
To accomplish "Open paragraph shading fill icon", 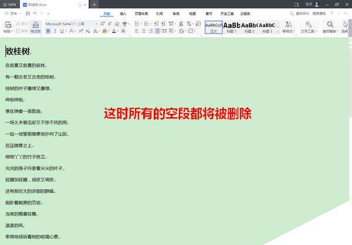I will coord(181,31).
